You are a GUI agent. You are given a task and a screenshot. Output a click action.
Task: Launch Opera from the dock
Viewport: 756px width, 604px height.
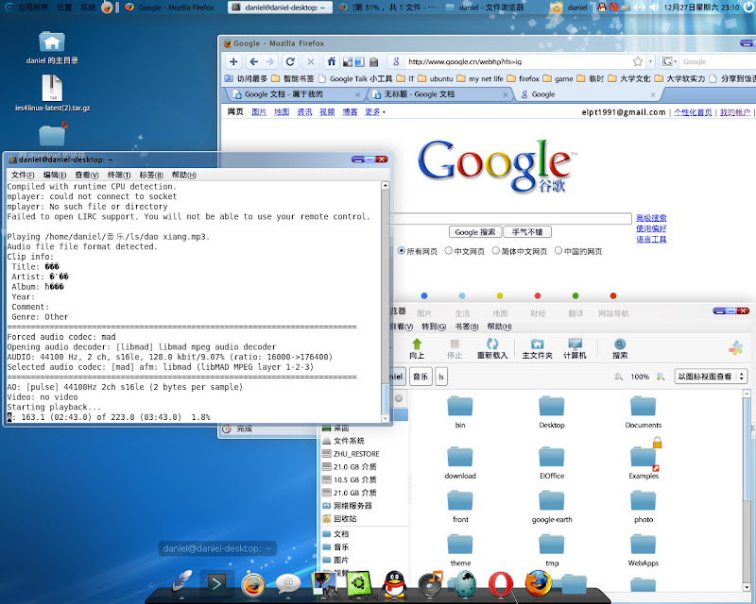click(x=501, y=584)
